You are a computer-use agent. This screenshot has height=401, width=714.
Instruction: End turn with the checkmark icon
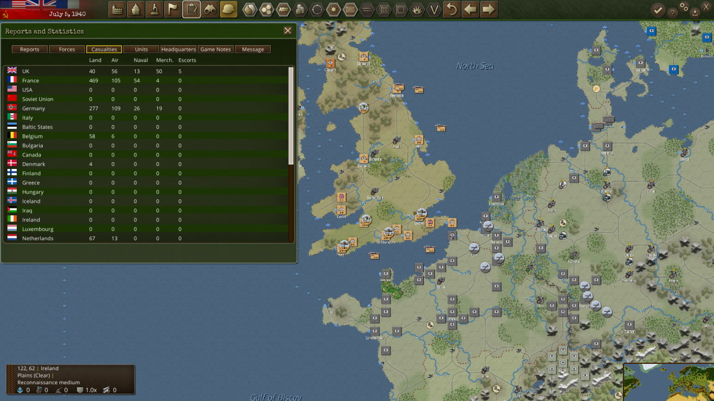658,10
